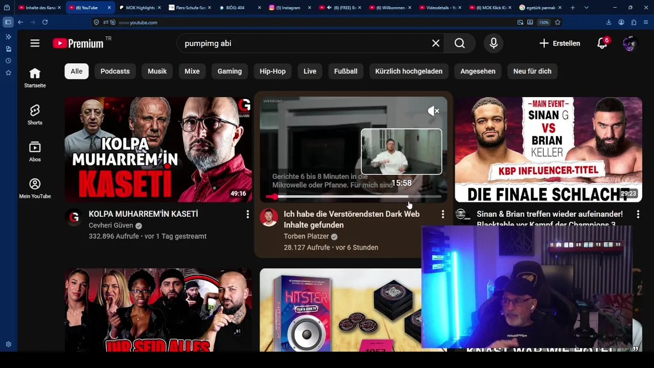Open notifications bell showing 6
Screen dimensions: 654x368
[602, 43]
